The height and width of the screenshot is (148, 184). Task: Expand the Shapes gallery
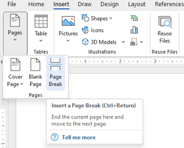[x=97, y=18]
